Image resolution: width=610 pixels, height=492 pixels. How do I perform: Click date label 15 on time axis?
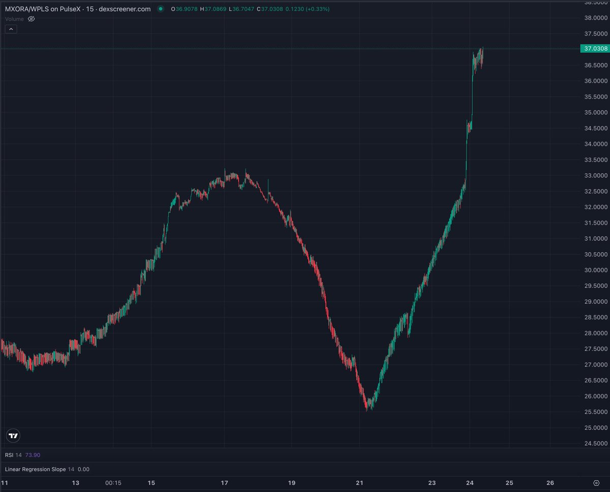pos(151,483)
